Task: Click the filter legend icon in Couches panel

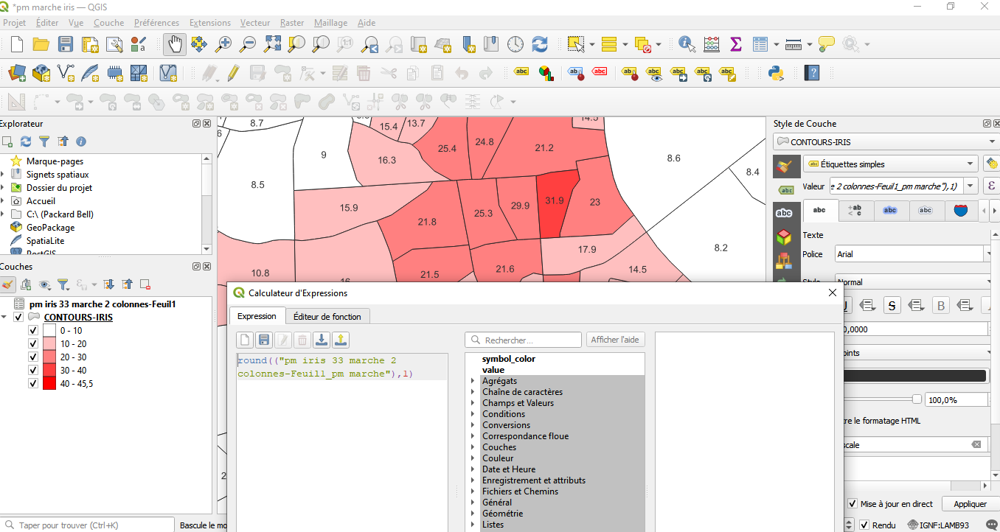Action: click(x=63, y=284)
